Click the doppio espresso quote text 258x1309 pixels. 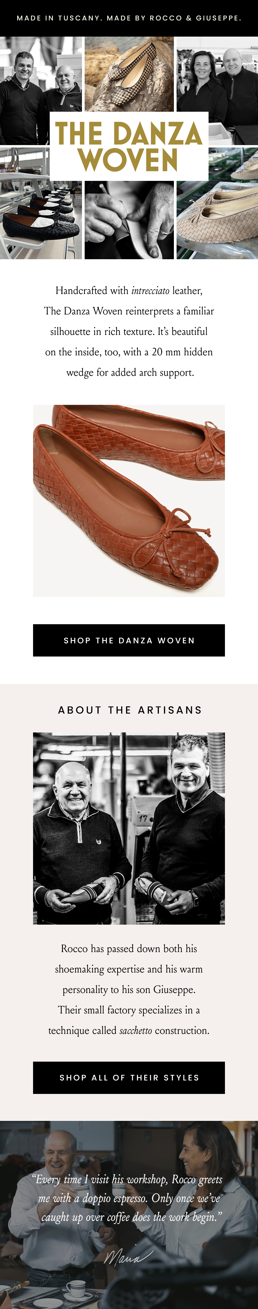129,1198
